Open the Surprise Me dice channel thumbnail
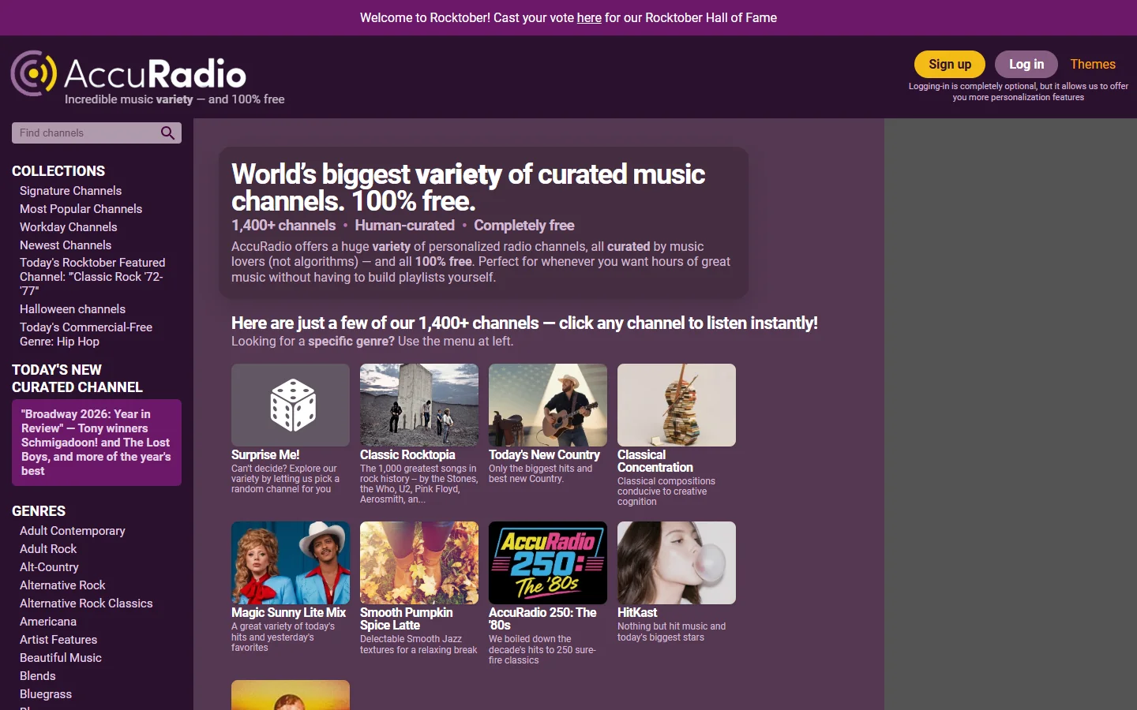Viewport: 1137px width, 710px height. (291, 405)
